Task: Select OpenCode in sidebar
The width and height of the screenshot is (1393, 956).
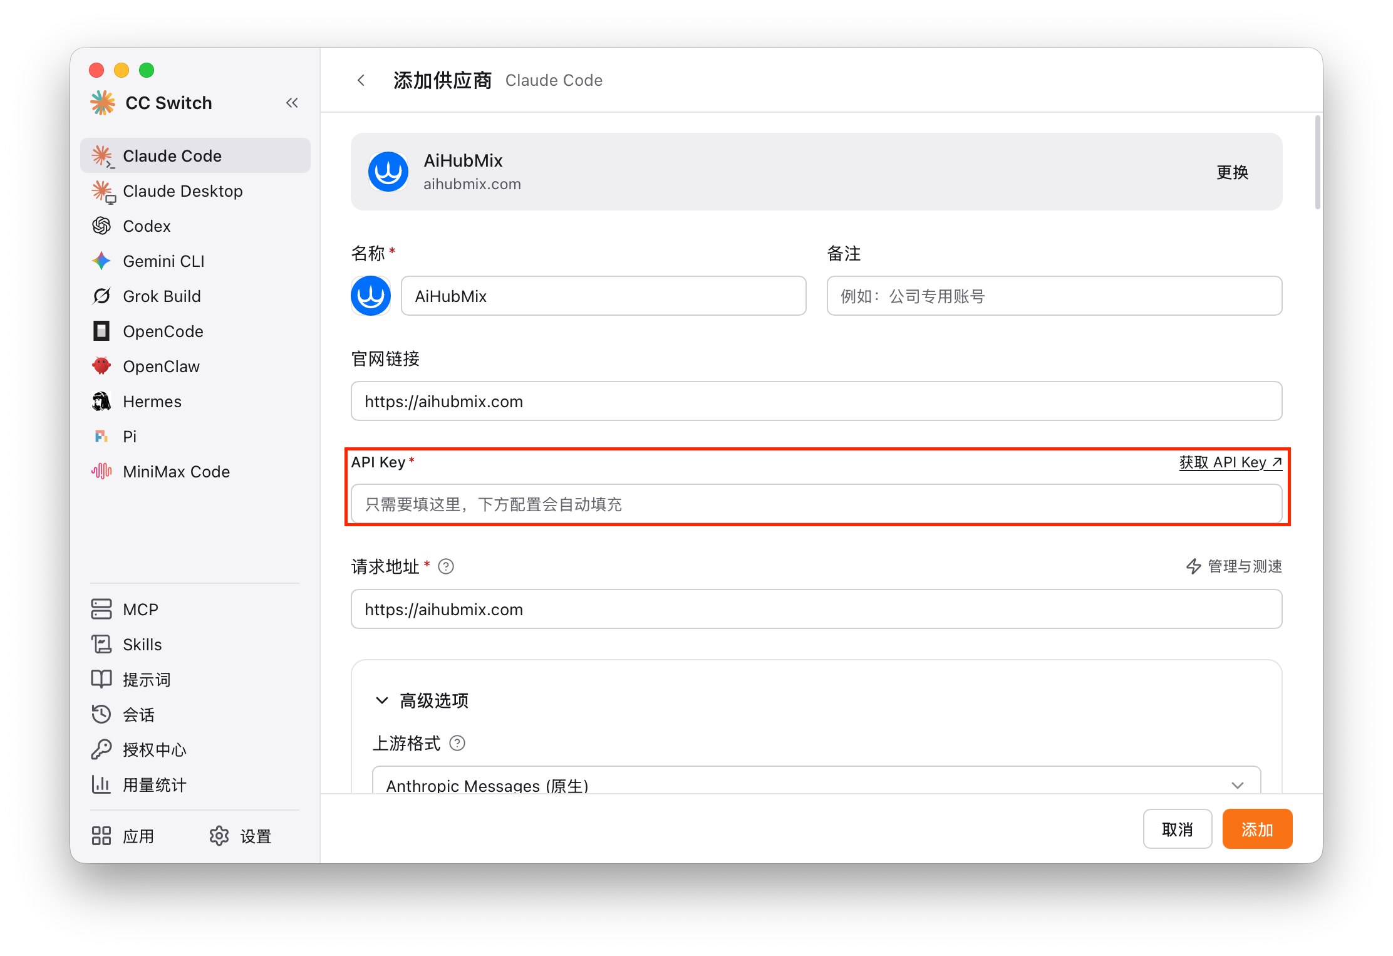Action: click(x=195, y=331)
